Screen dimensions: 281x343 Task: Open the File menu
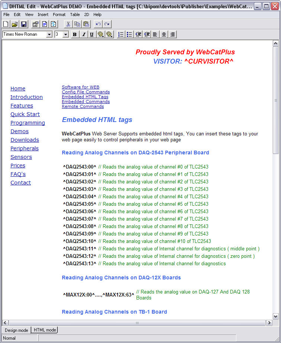tap(6, 15)
